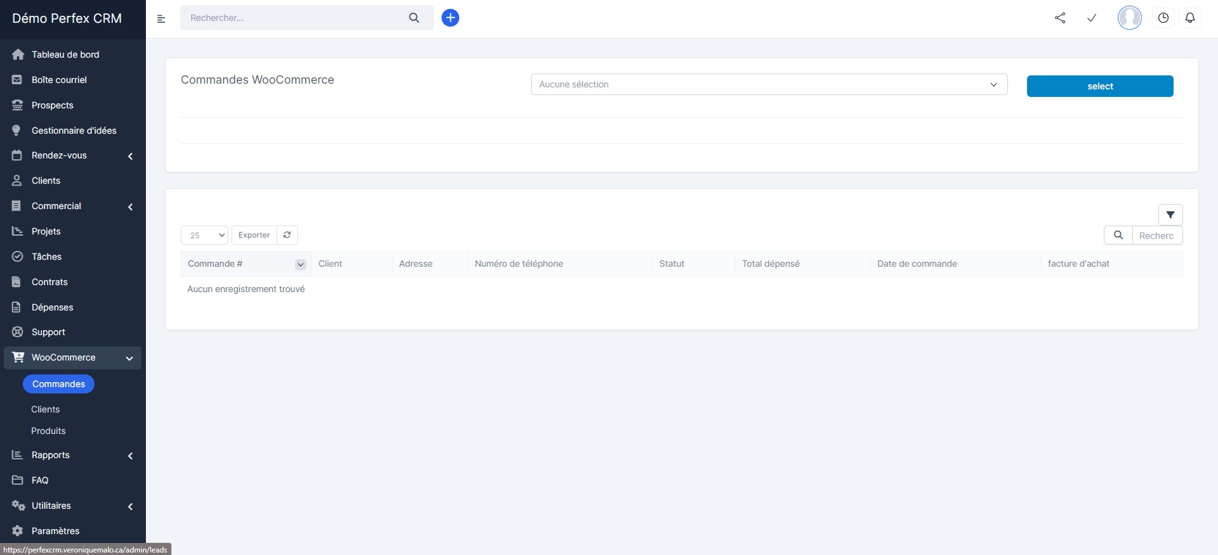Click the Paramètres gear icon
This screenshot has height=555, width=1218.
(18, 531)
